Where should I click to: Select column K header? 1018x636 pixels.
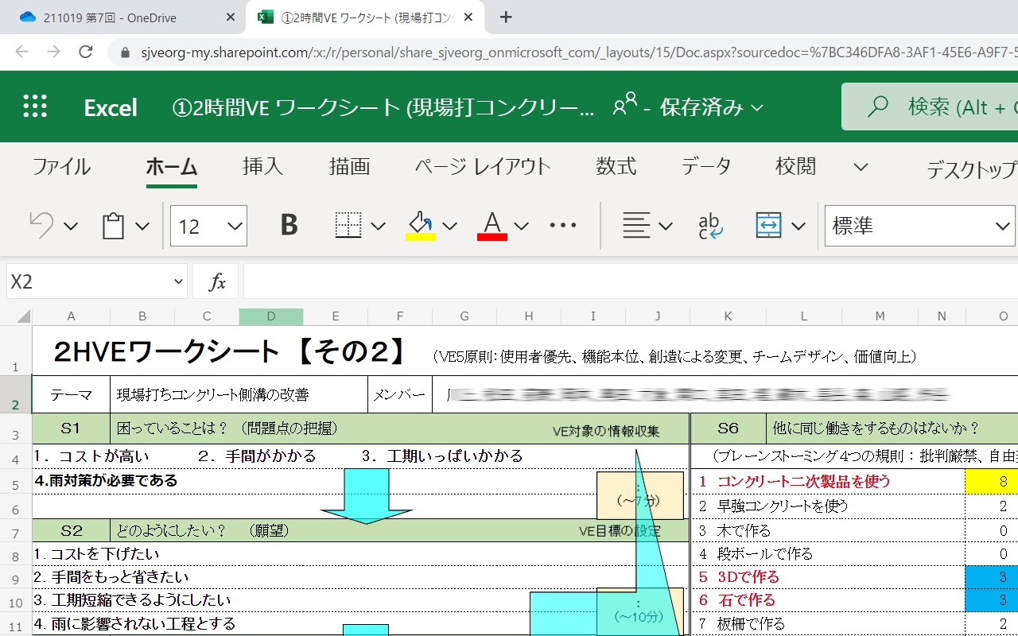point(728,316)
